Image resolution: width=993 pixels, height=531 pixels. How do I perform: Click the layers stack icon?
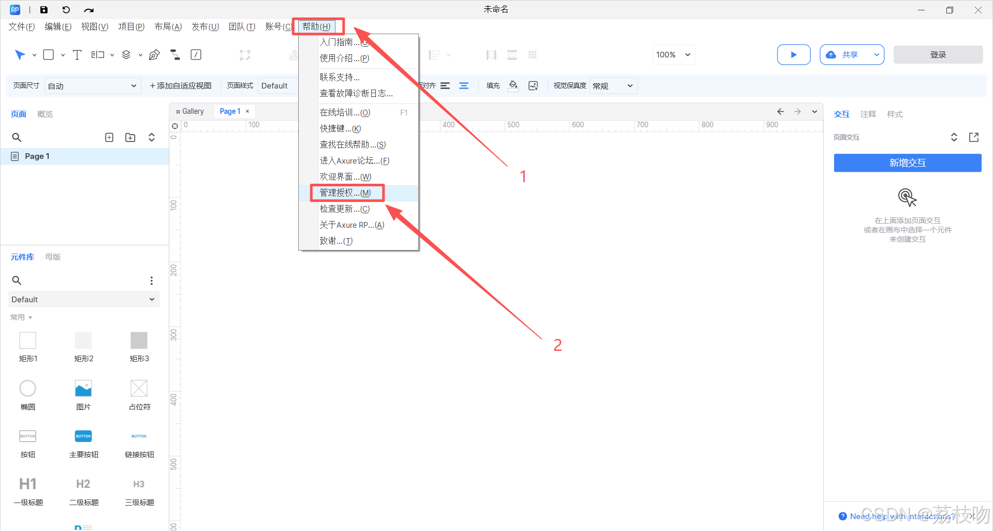click(x=126, y=55)
